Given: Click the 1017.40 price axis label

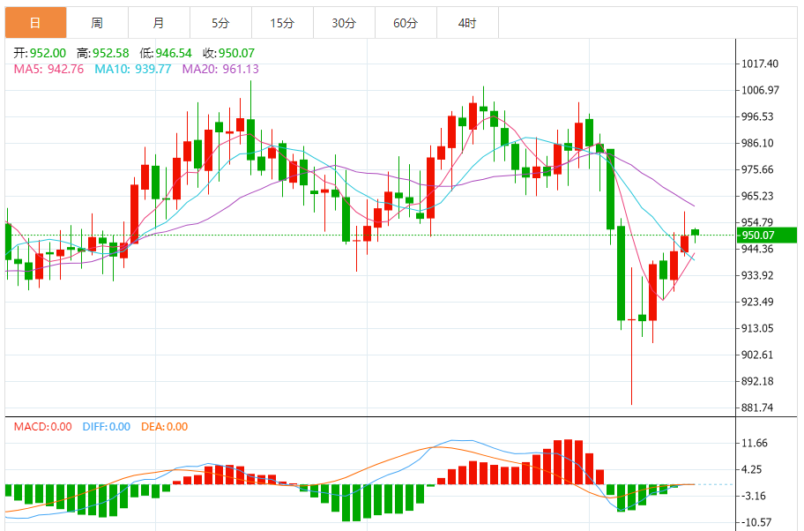Looking at the screenshot, I should 760,64.
